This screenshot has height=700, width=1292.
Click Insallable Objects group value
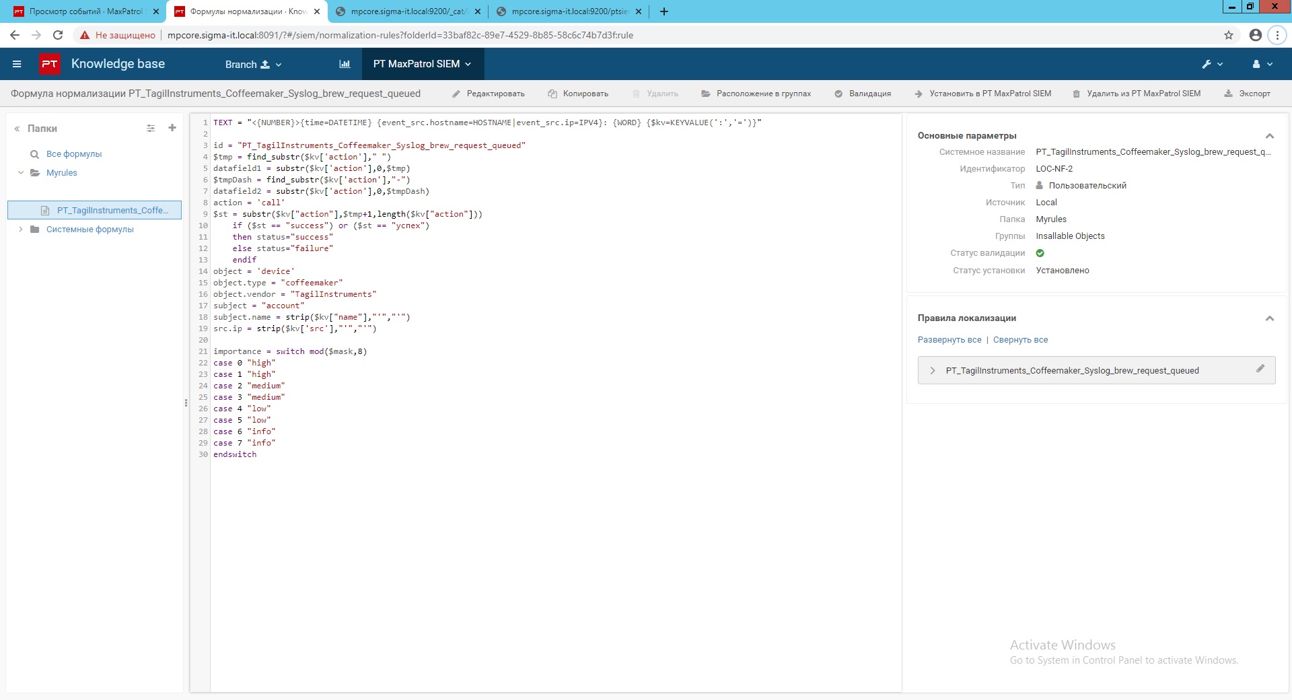point(1070,236)
